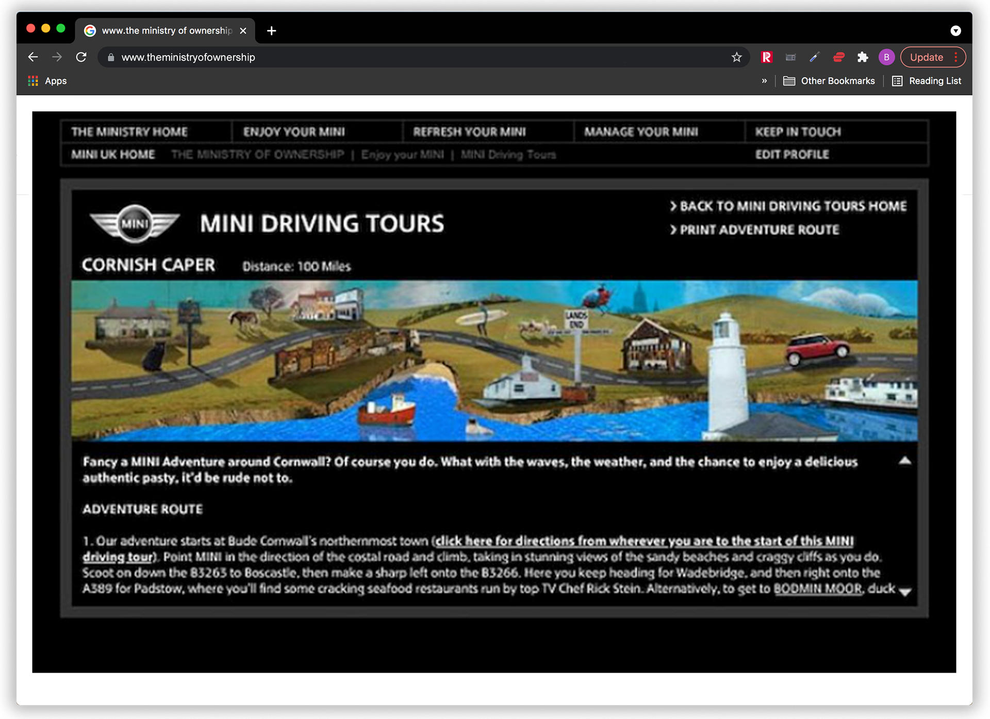The image size is (990, 719).
Task: Open the Other Bookmarks folder
Action: (829, 81)
